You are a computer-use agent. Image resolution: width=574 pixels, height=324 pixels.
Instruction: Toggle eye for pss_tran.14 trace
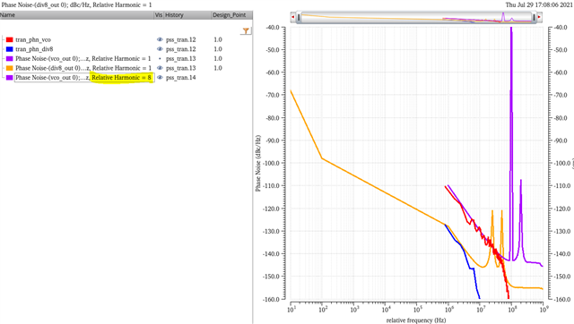160,78
